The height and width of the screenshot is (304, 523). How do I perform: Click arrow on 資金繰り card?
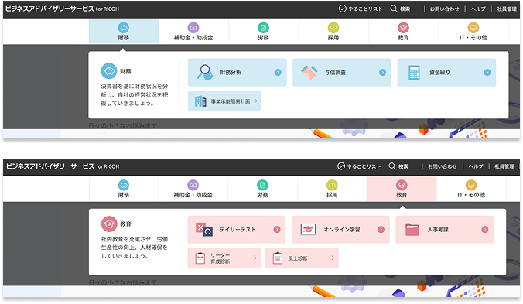pyautogui.click(x=487, y=73)
